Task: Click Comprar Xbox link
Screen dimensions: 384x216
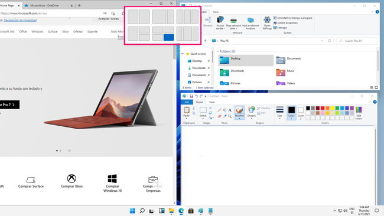Action: coord(71,181)
